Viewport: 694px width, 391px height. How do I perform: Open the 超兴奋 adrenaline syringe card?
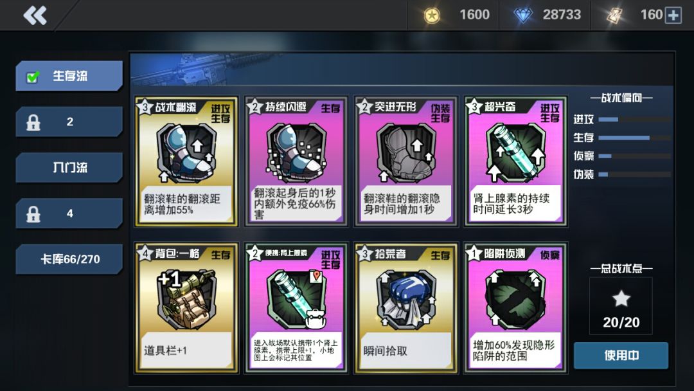click(x=515, y=161)
